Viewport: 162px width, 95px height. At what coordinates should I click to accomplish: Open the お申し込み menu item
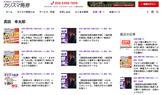65,12
